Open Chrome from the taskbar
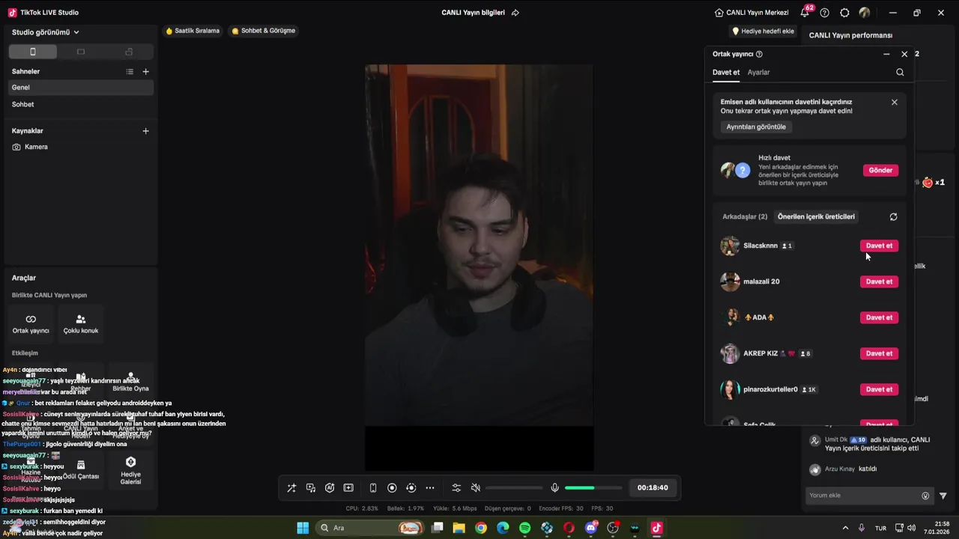 point(480,528)
